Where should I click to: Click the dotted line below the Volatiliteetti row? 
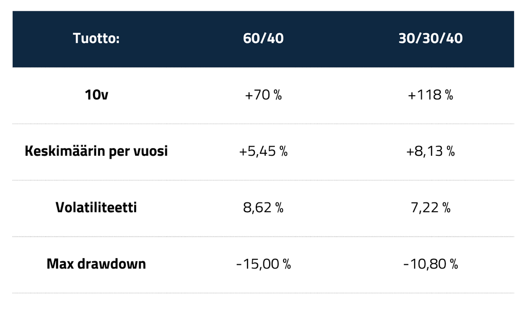point(263,236)
